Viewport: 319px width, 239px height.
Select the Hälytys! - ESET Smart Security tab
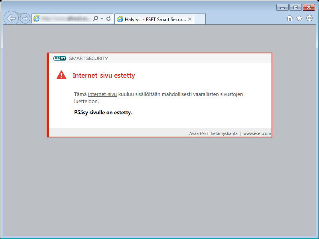(x=154, y=19)
